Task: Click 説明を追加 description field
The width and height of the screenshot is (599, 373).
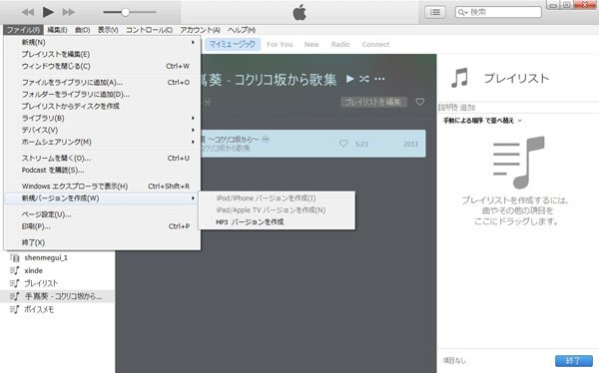Action: point(518,108)
